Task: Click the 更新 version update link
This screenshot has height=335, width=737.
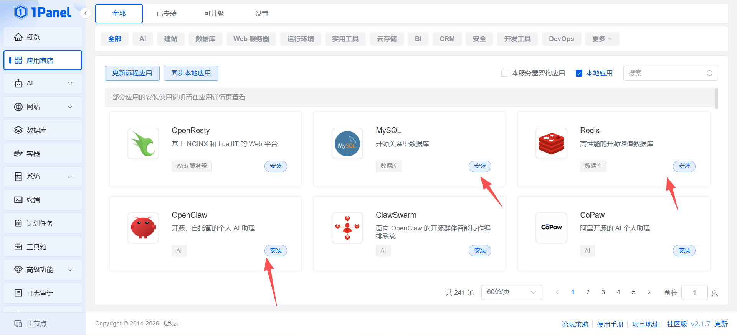Action: tap(721, 324)
